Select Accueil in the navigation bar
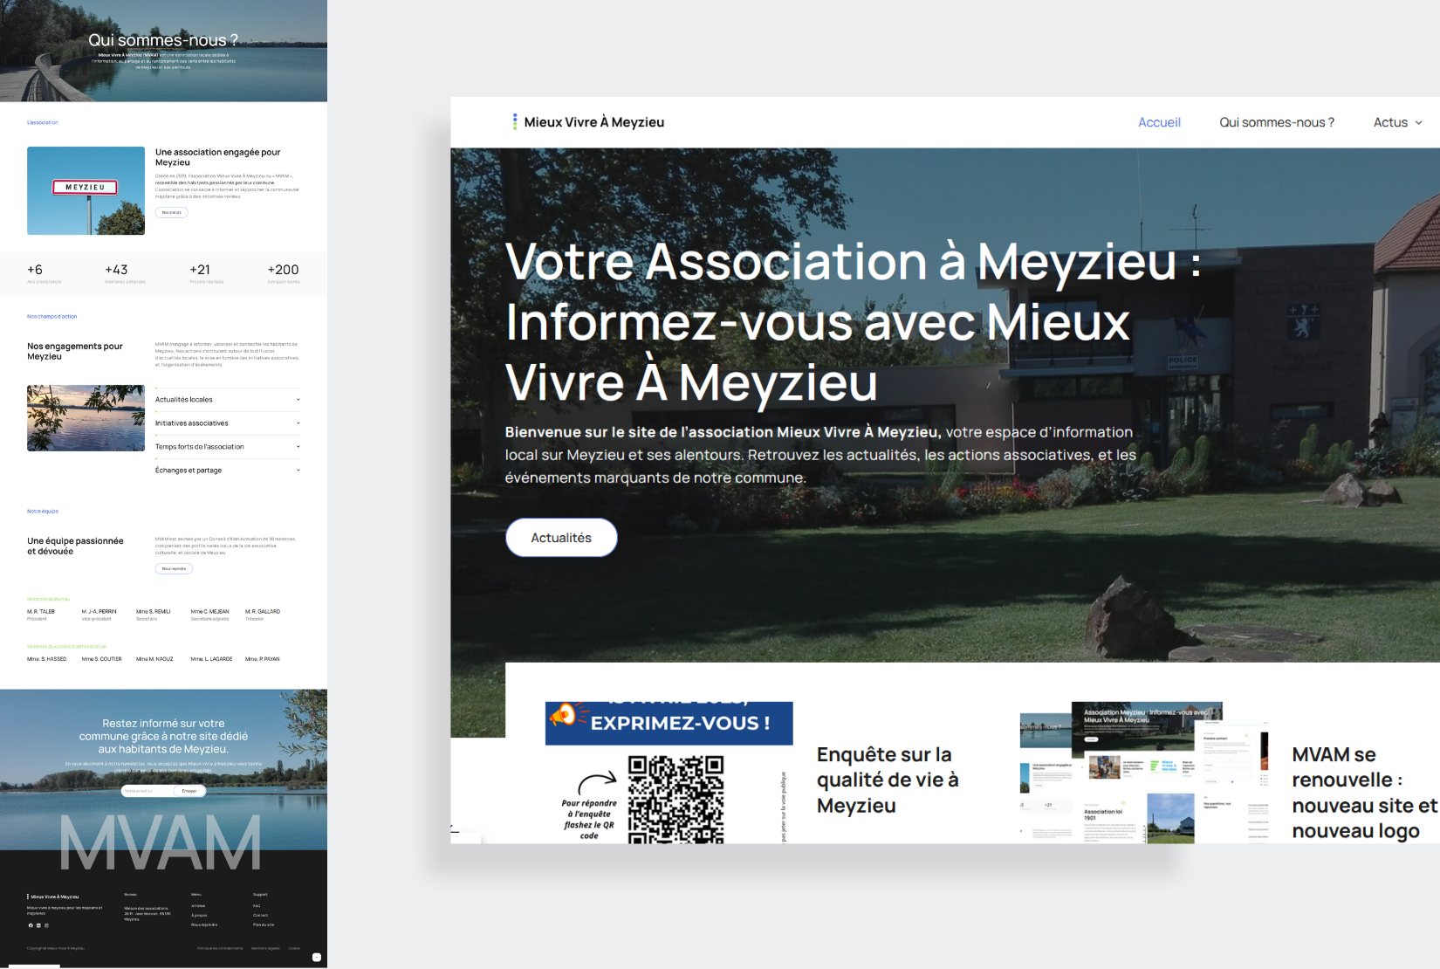 click(x=1159, y=122)
